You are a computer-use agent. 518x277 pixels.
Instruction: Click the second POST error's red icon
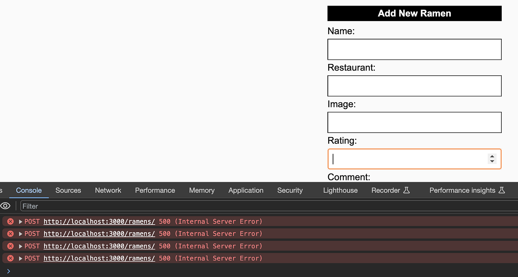pyautogui.click(x=10, y=234)
